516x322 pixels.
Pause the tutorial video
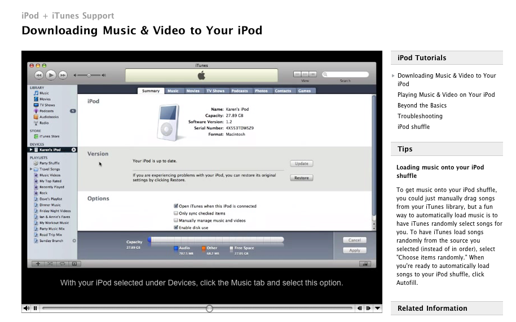coord(35,308)
